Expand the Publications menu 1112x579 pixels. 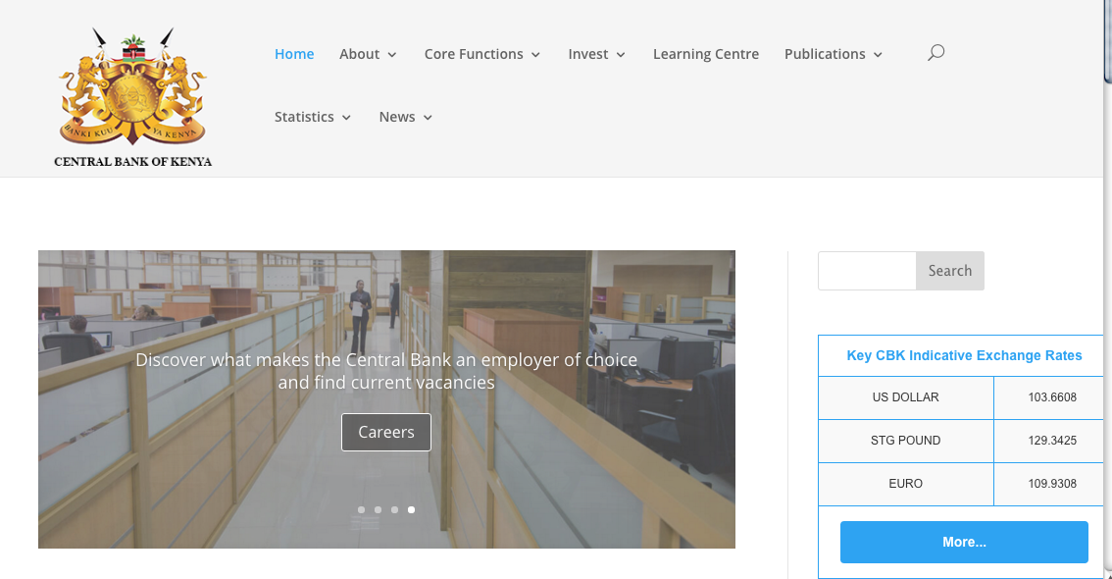(833, 54)
